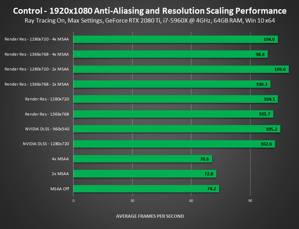299x229 pixels.
Task: Click the axis tick label 60
Action: coord(191,201)
